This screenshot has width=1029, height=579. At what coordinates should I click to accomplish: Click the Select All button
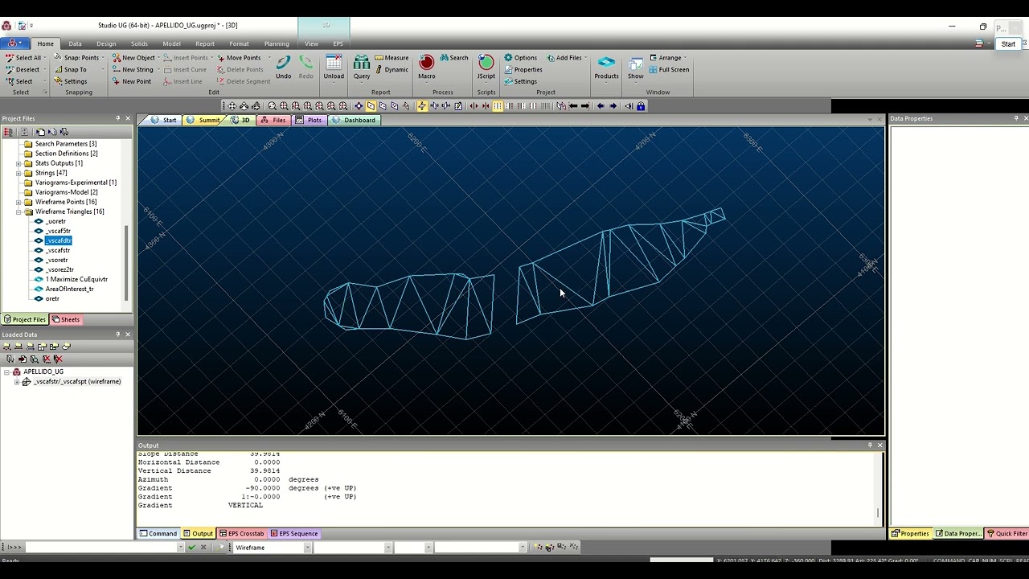click(x=23, y=58)
